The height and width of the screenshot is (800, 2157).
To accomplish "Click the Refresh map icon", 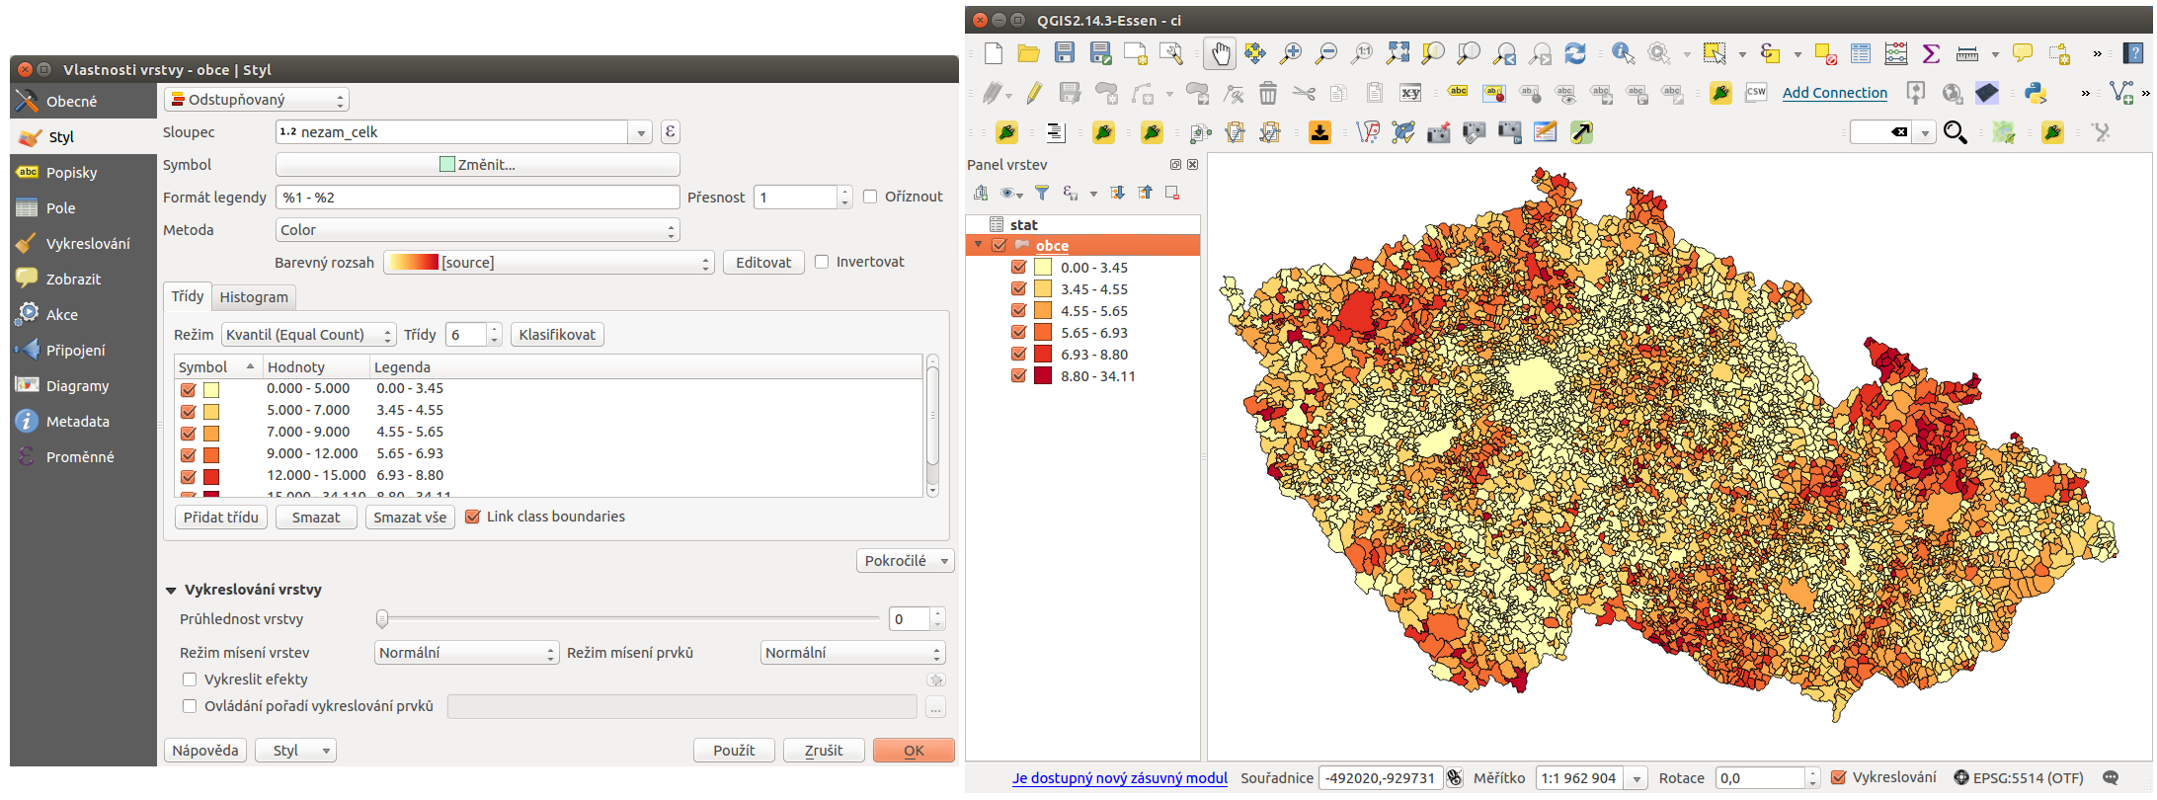I will 1575,53.
